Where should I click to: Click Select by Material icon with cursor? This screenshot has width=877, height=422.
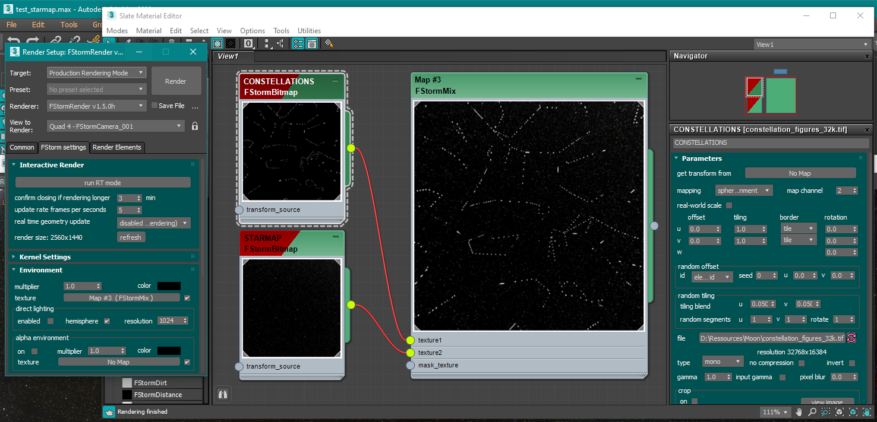point(329,44)
